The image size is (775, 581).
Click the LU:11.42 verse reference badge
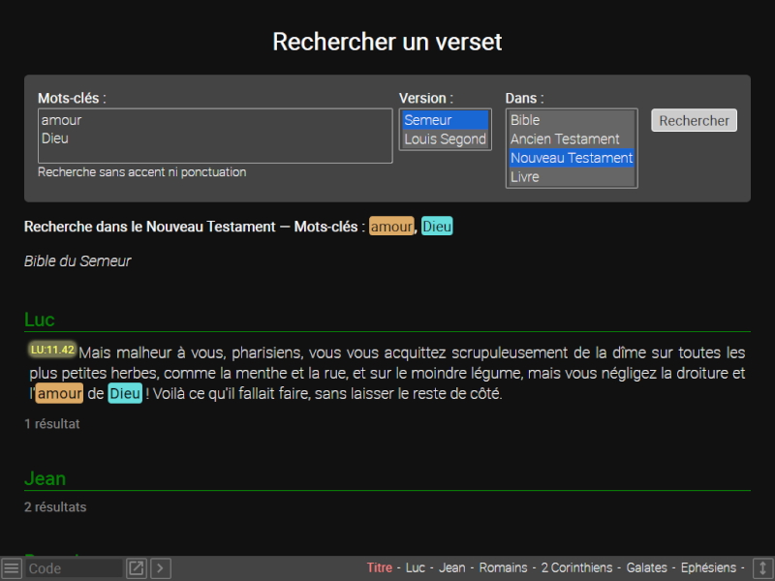52,350
